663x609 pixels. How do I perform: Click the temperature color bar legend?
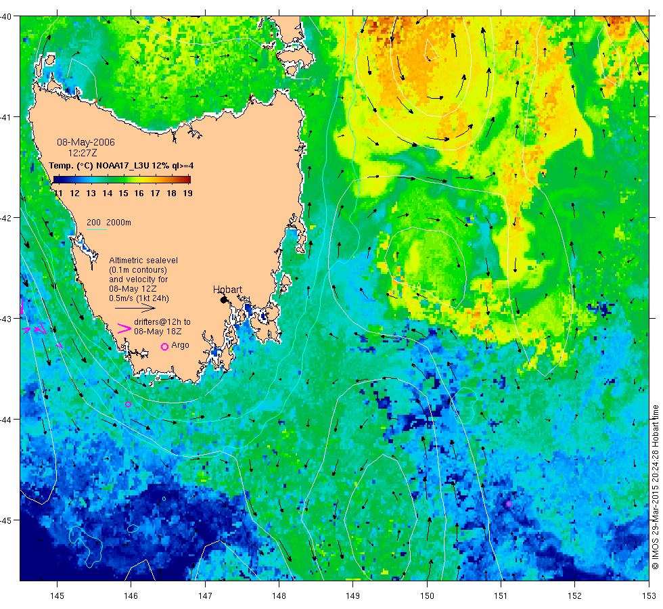(x=122, y=179)
